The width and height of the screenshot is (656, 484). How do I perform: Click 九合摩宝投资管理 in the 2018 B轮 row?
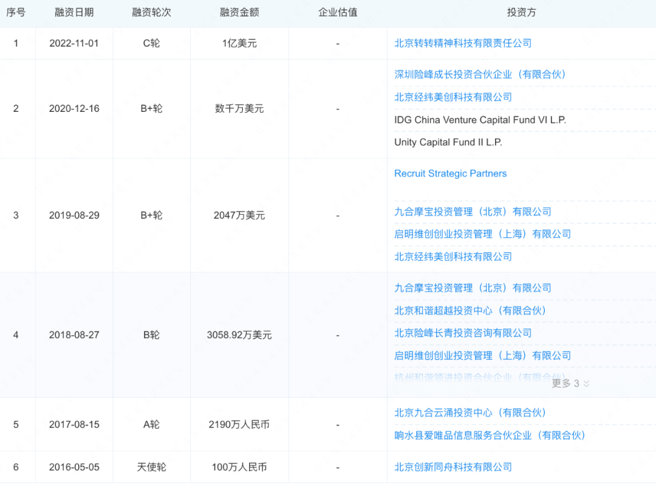[473, 288]
